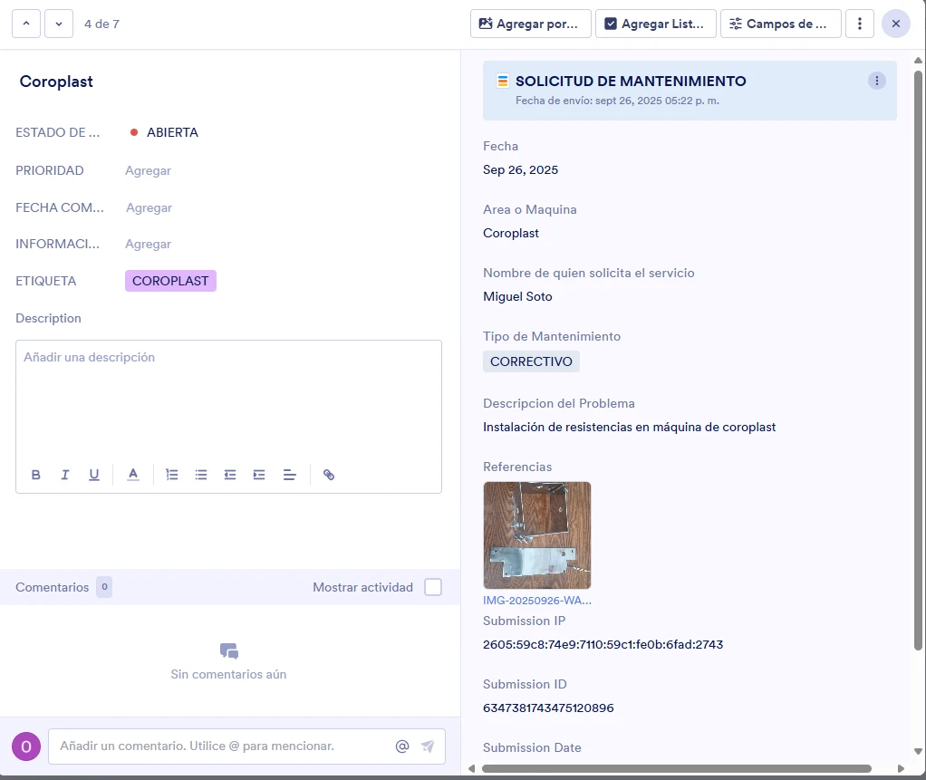Open the top toolbar overflow menu
Image resolution: width=926 pixels, height=780 pixels.
click(x=859, y=24)
